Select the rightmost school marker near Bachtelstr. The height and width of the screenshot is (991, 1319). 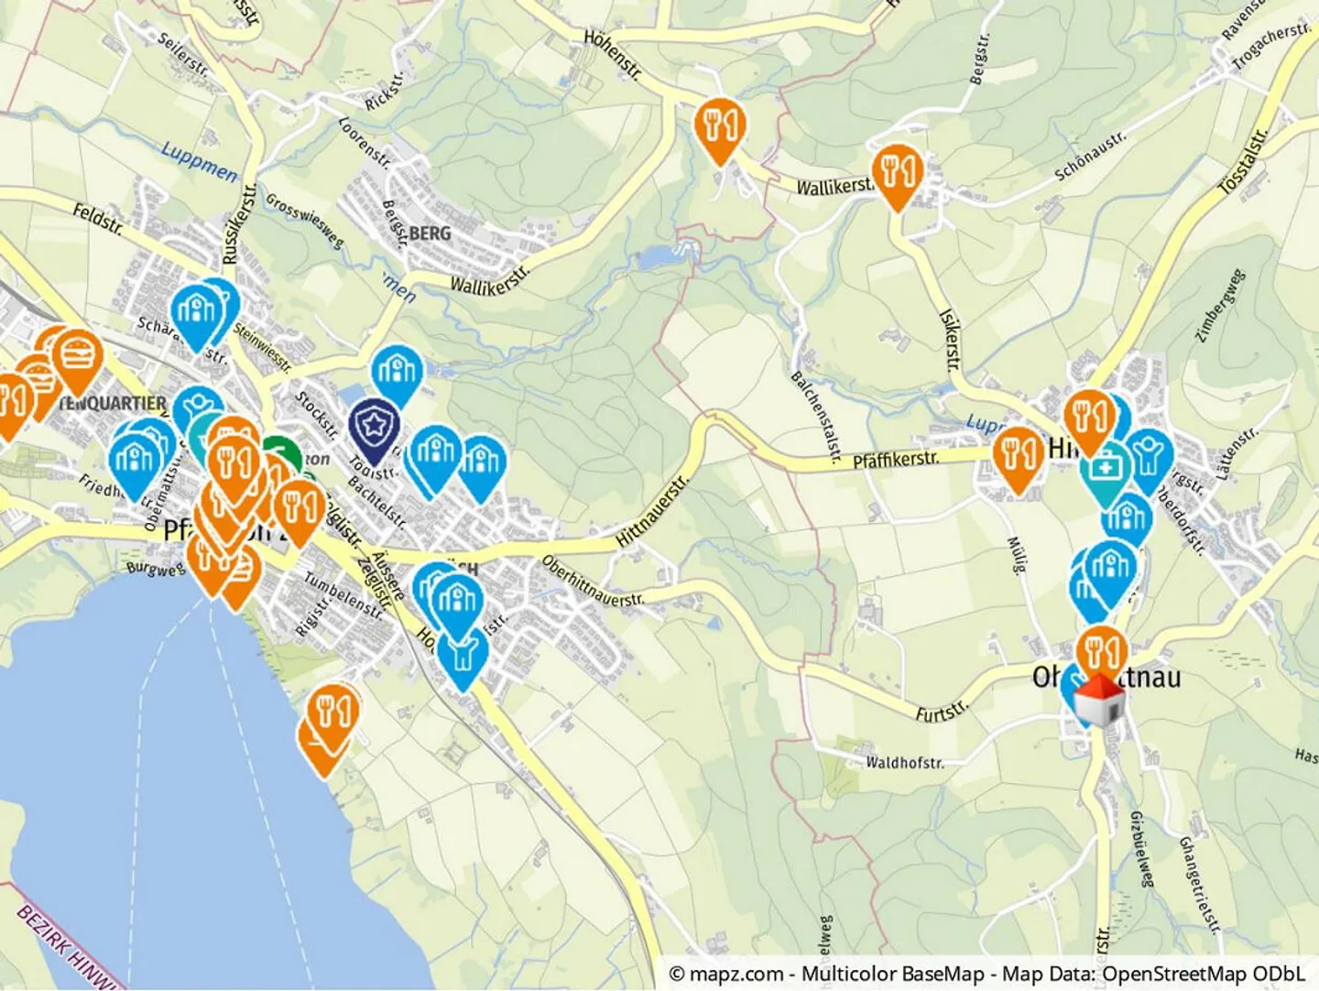[x=481, y=469]
